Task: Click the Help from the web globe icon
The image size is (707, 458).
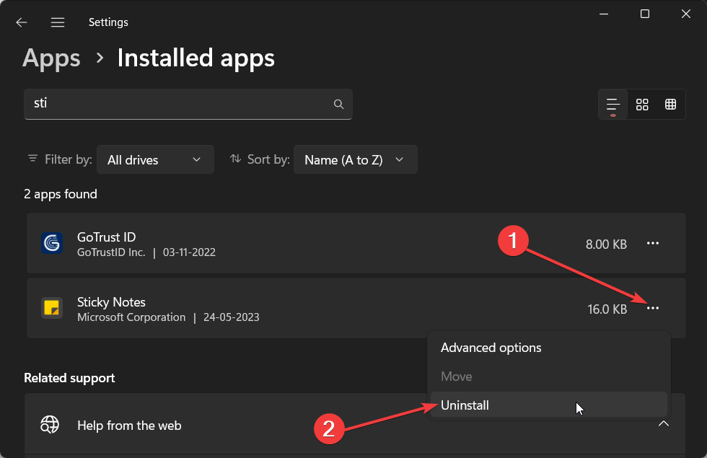Action: pyautogui.click(x=50, y=425)
